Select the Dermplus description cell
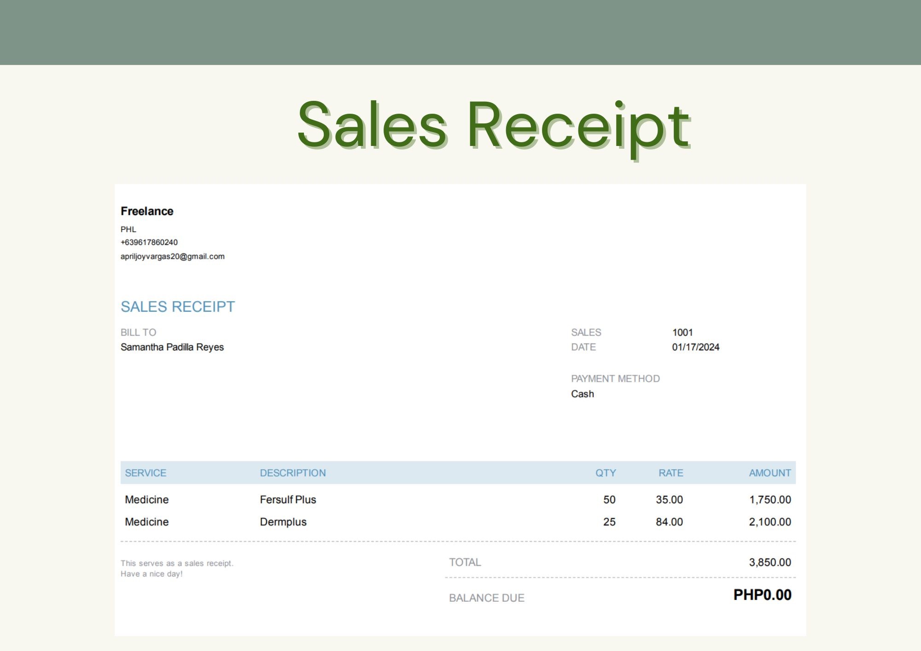The width and height of the screenshot is (921, 651). pos(283,522)
